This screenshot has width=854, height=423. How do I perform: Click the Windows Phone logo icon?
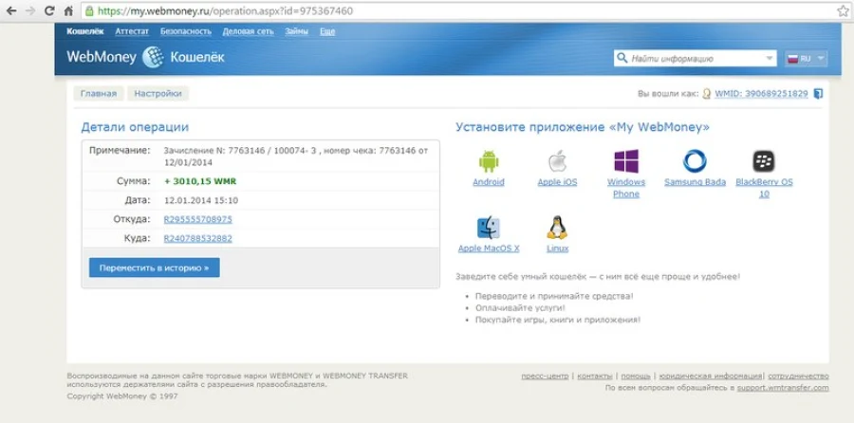(626, 161)
